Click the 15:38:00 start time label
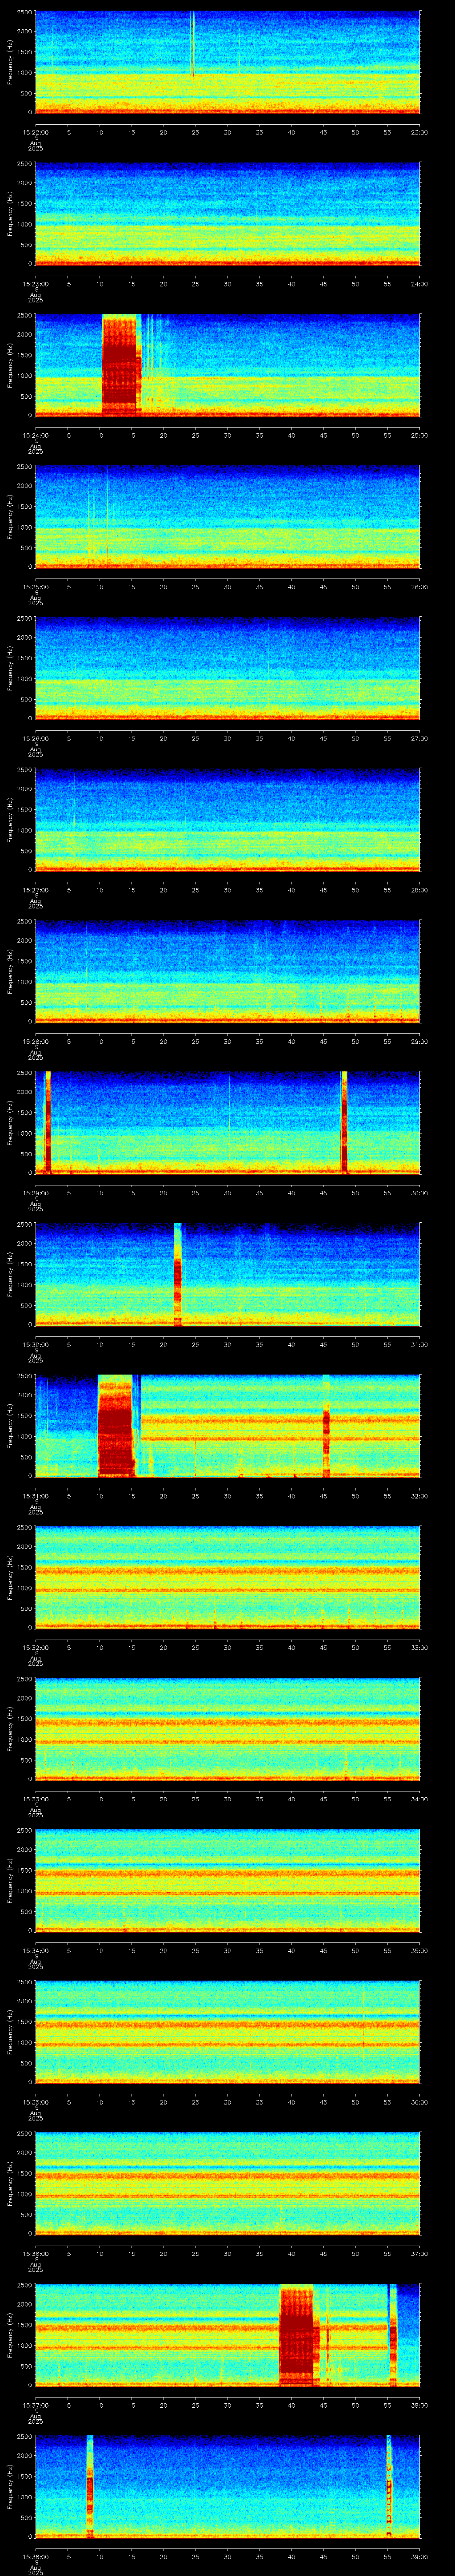455x2576 pixels. tap(35, 2556)
